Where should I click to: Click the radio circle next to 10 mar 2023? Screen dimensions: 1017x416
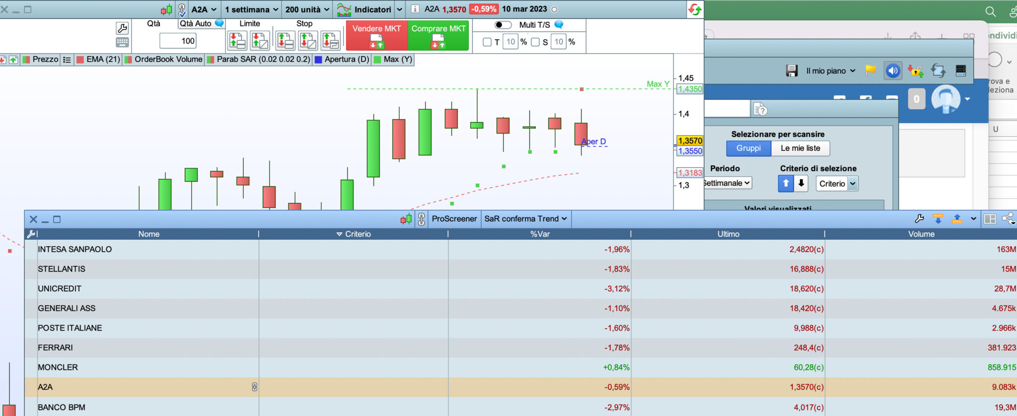[x=555, y=9]
